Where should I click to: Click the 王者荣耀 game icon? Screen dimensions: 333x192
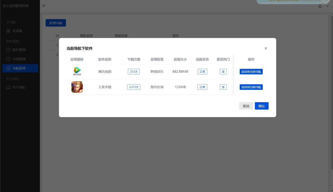(x=77, y=87)
